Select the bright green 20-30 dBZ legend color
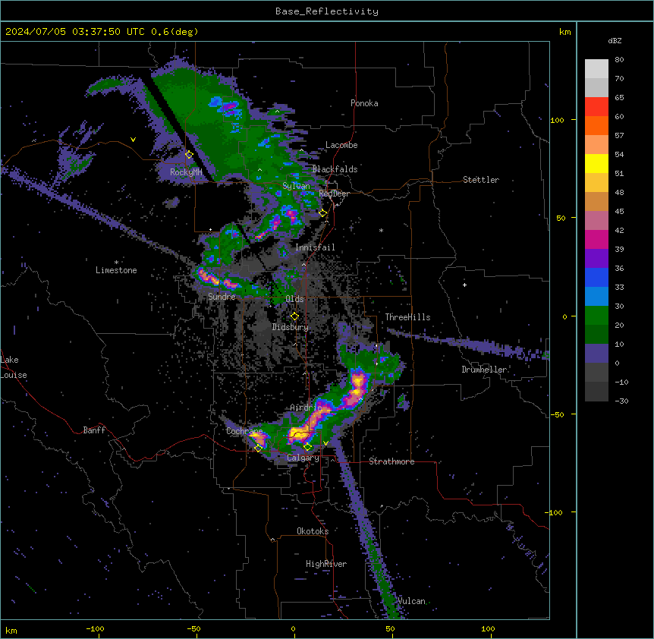The width and height of the screenshot is (654, 639). 596,316
